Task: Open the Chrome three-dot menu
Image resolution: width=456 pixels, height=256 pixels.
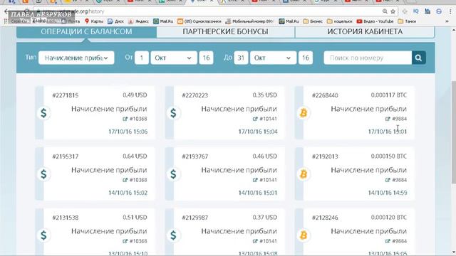Action: click(x=451, y=11)
